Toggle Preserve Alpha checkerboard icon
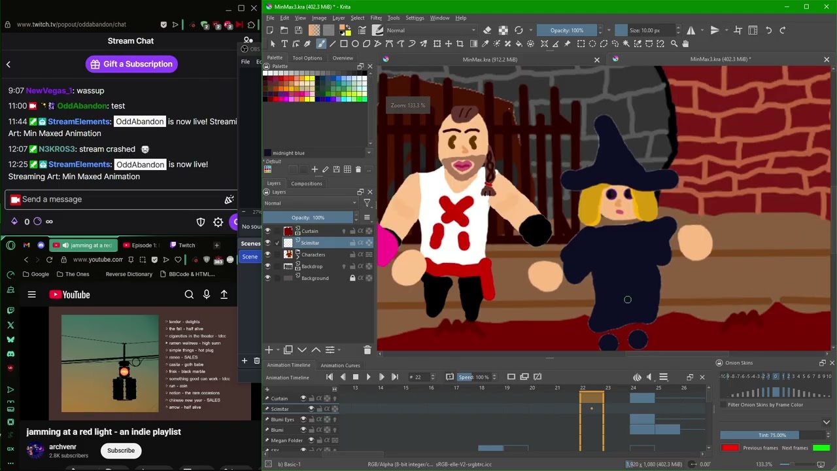 [503, 30]
